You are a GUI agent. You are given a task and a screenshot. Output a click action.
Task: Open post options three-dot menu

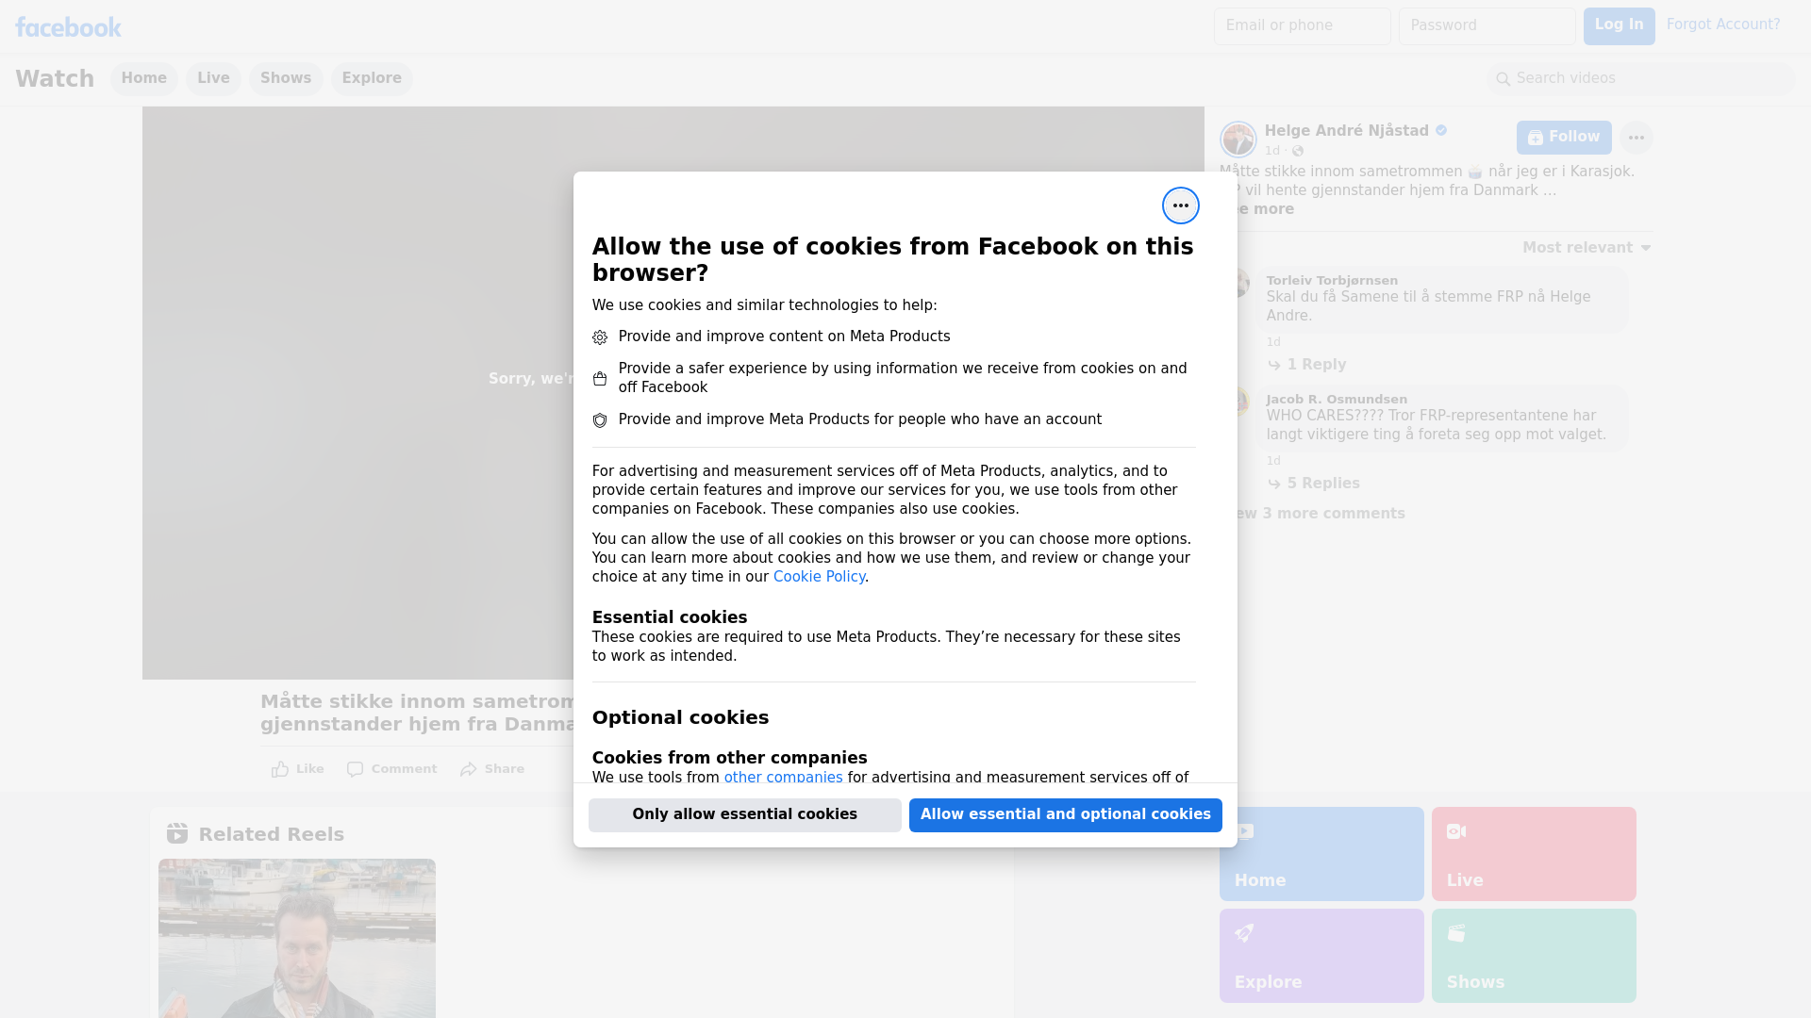[x=1636, y=138]
